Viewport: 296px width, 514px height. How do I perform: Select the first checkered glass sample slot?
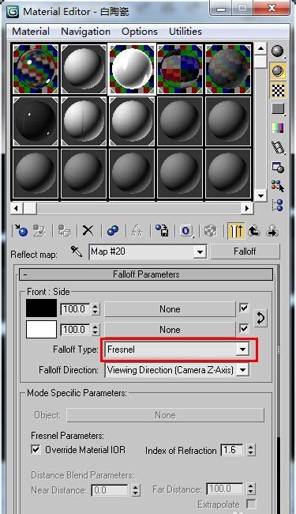pyautogui.click(x=36, y=69)
